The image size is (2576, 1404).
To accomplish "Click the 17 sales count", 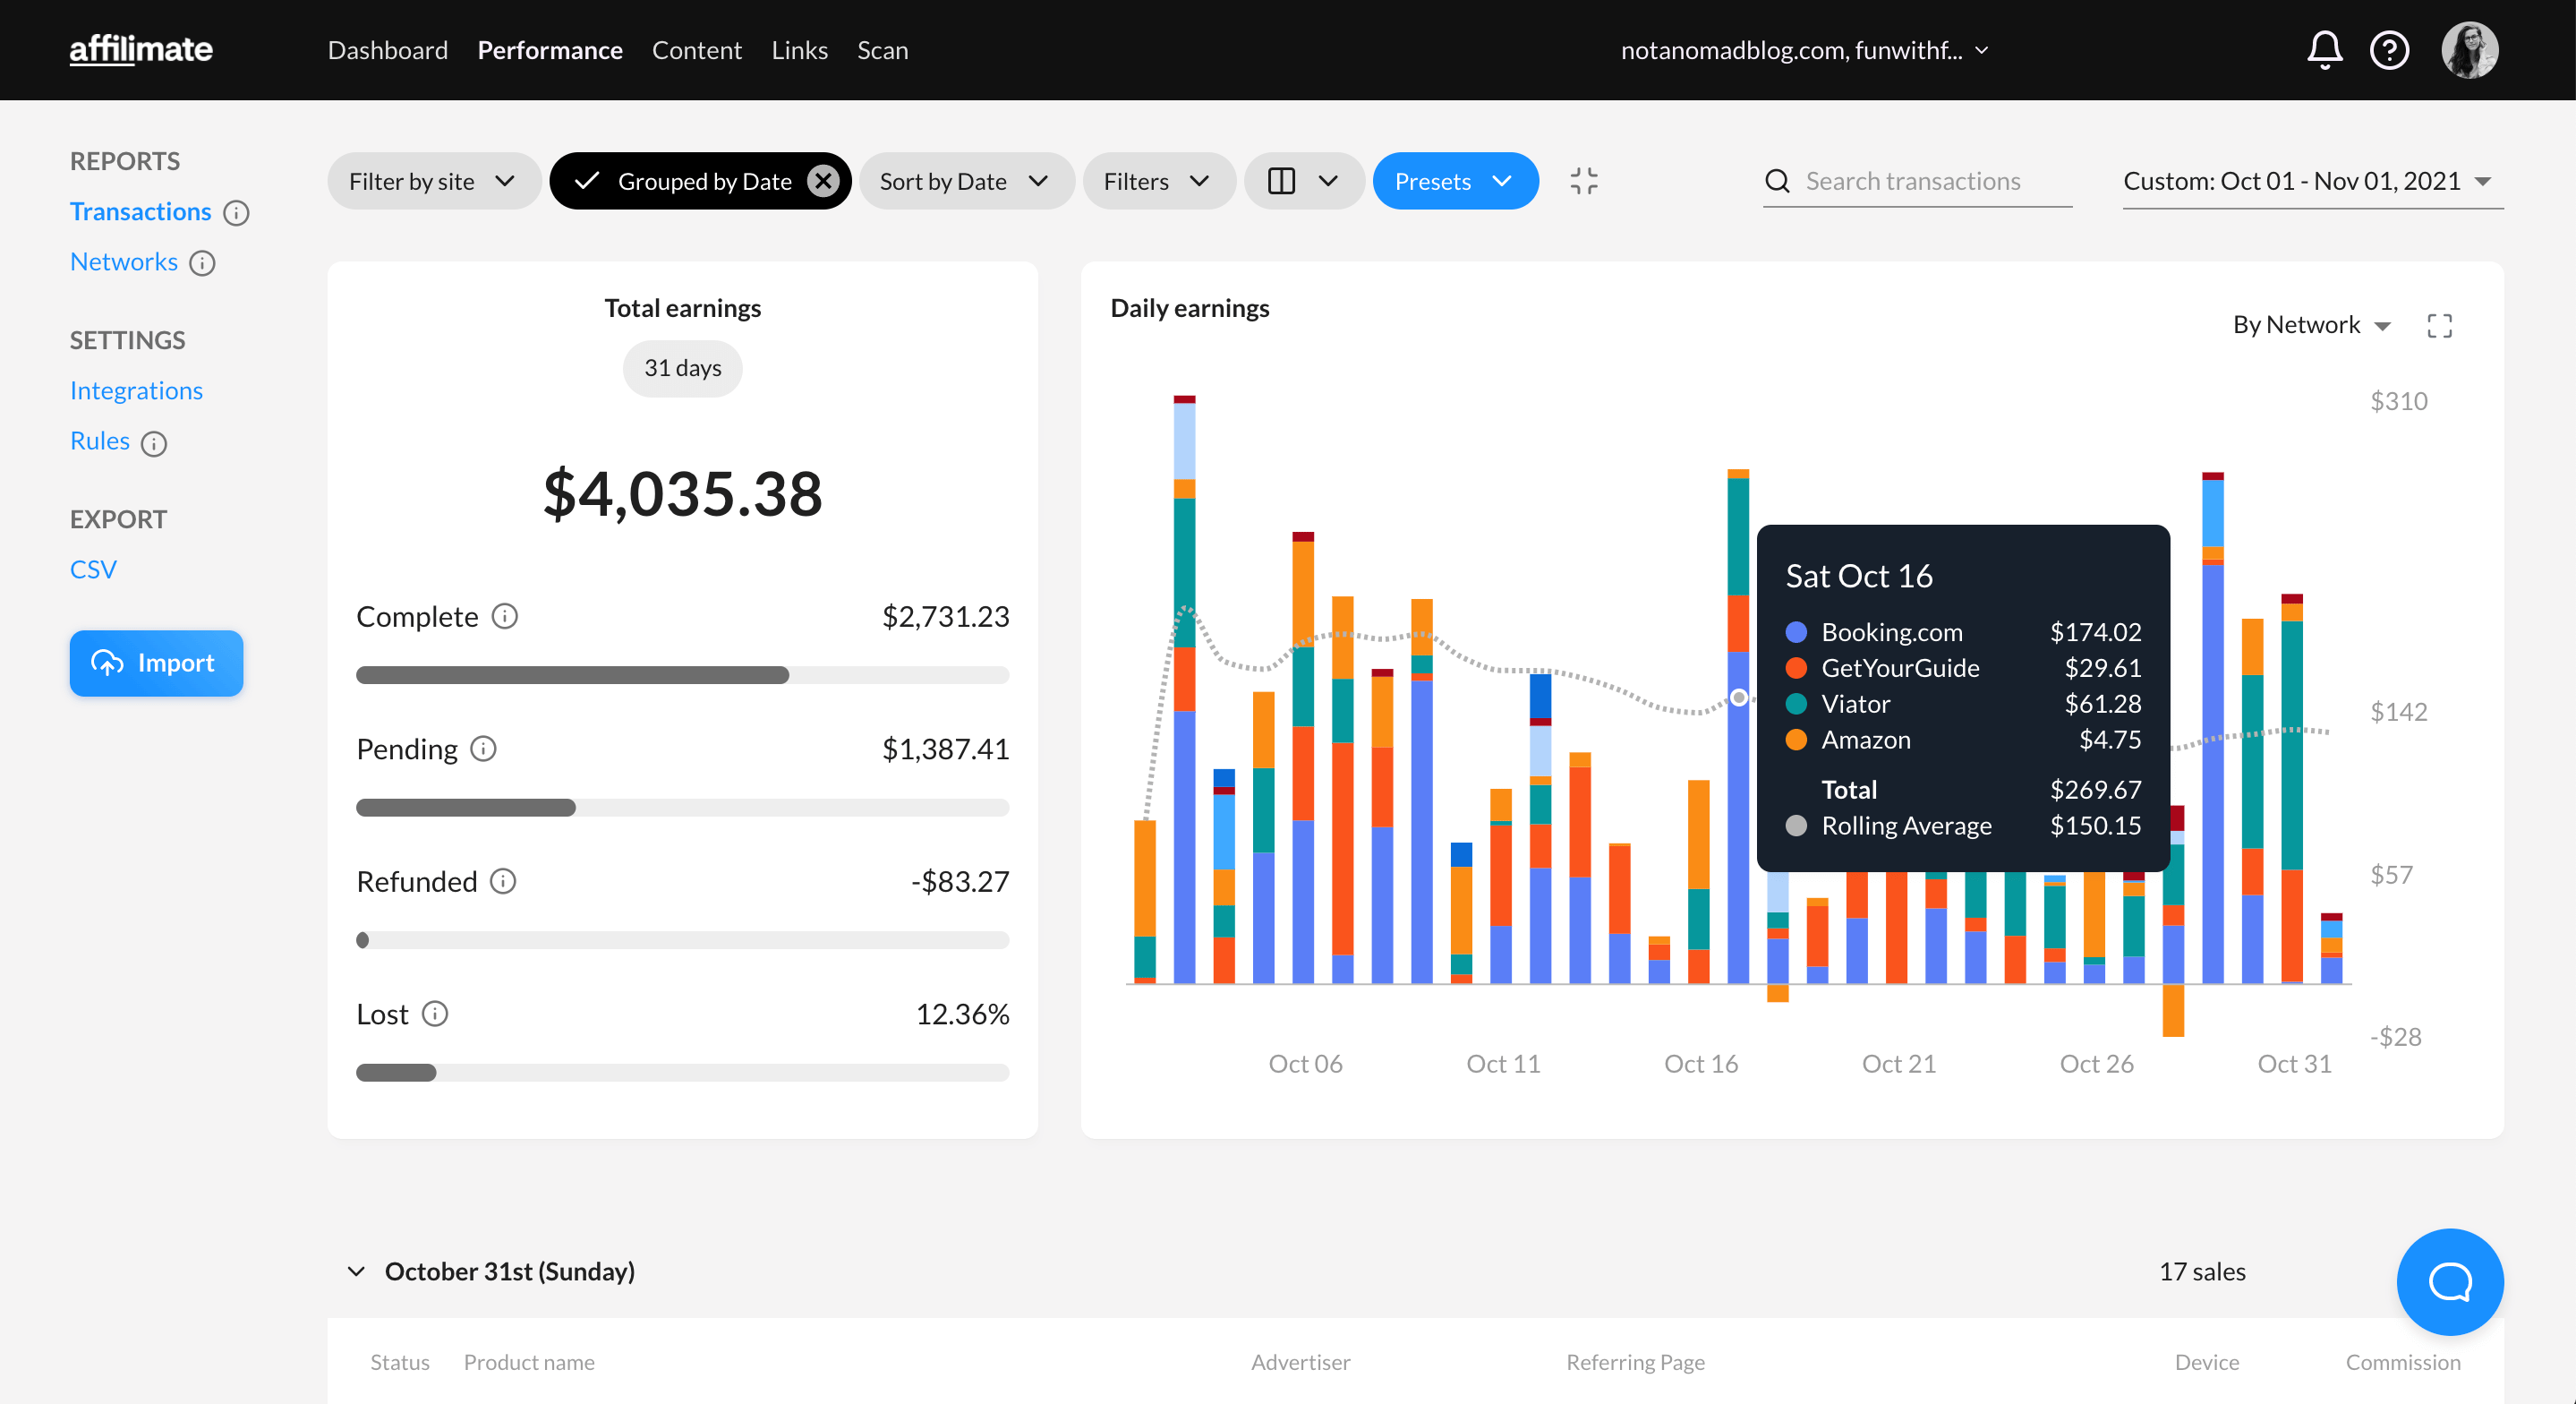I will [2201, 1271].
